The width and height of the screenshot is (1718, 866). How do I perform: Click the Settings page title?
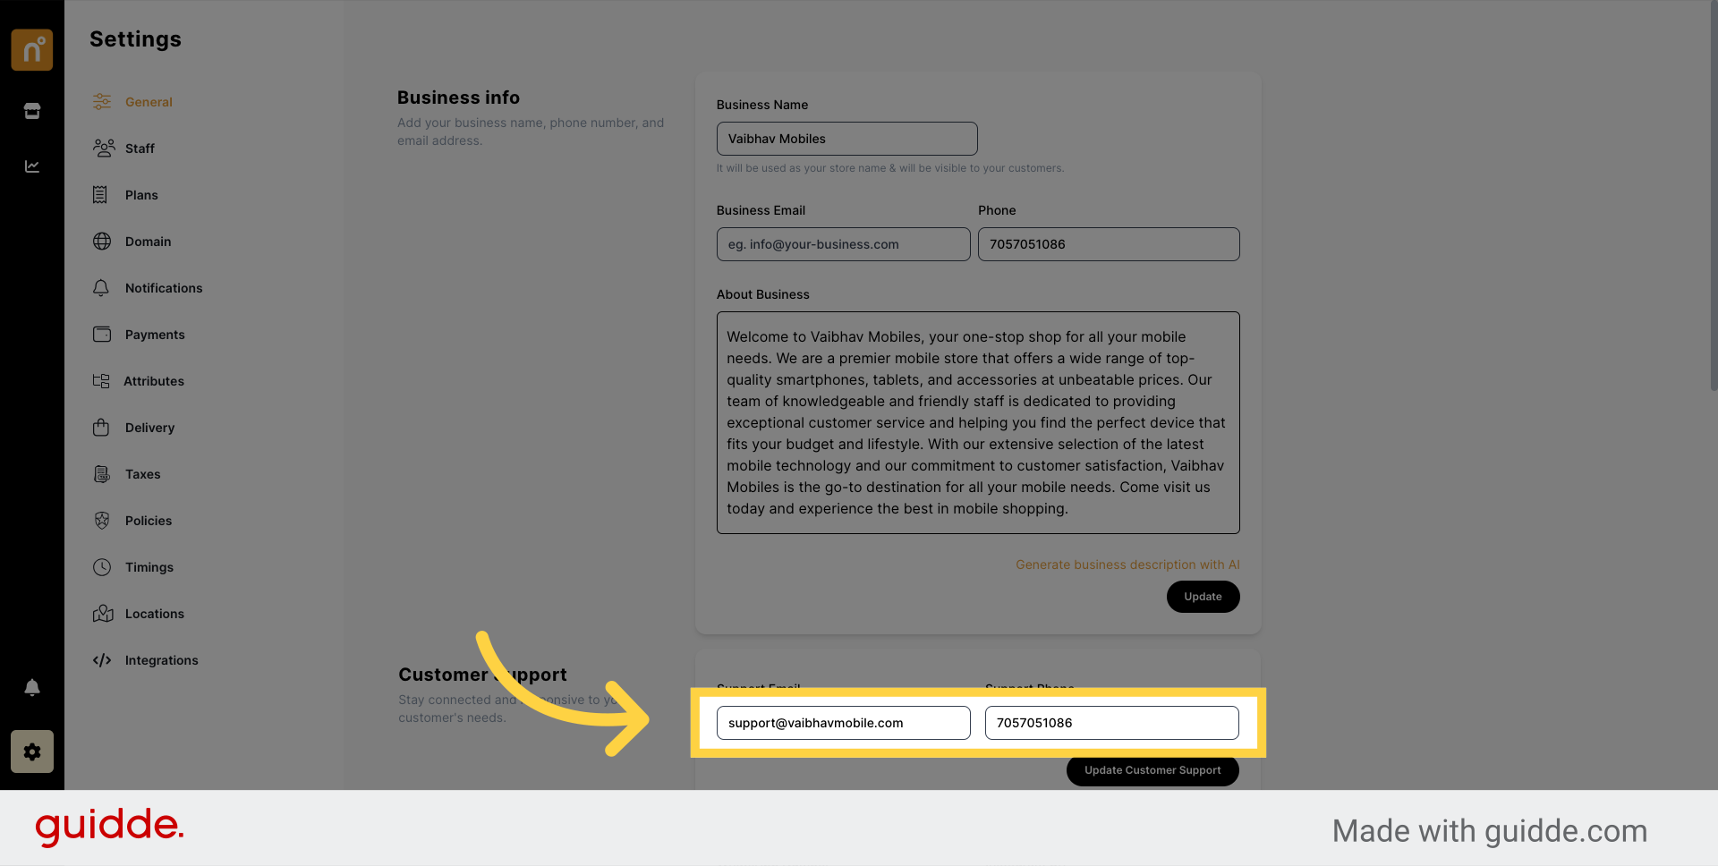pyautogui.click(x=135, y=39)
